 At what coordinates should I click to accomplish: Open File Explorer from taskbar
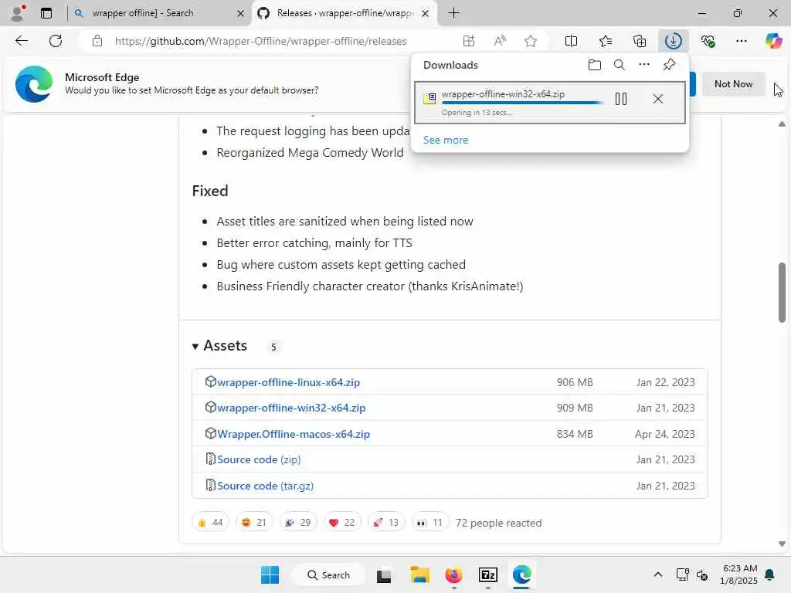419,574
